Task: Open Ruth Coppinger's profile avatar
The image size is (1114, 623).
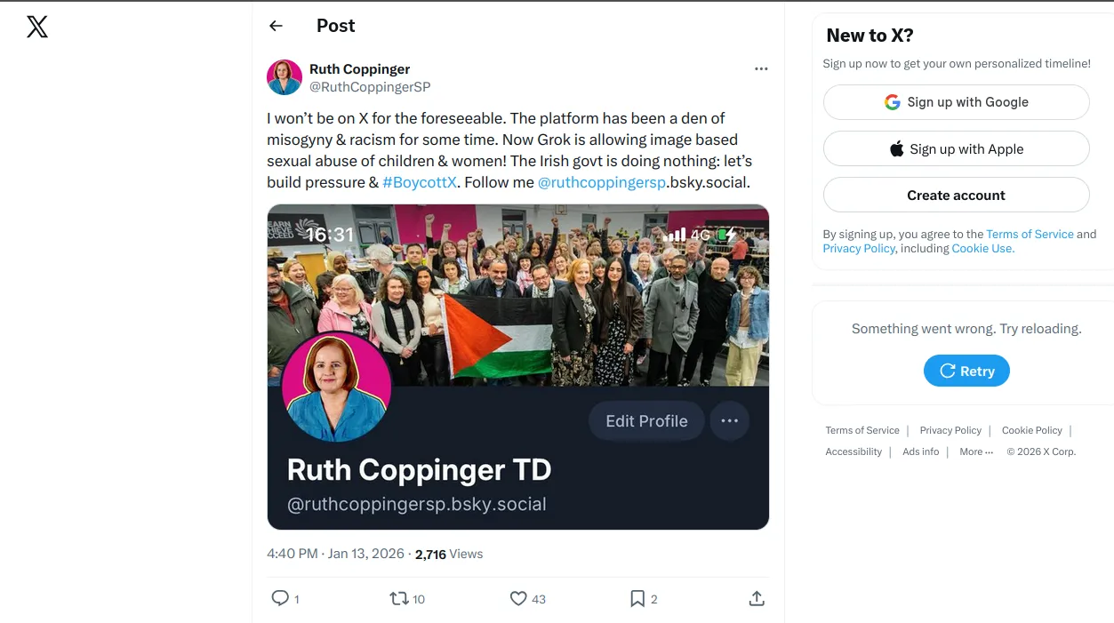Action: (285, 77)
